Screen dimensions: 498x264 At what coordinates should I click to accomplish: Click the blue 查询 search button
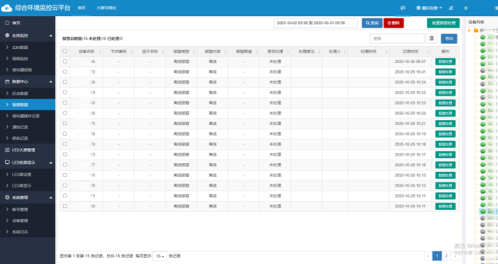click(x=372, y=22)
